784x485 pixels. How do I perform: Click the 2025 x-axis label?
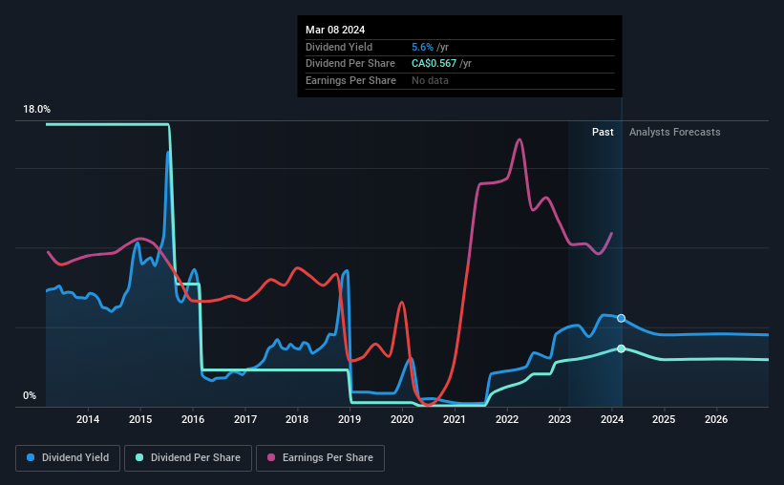664,419
